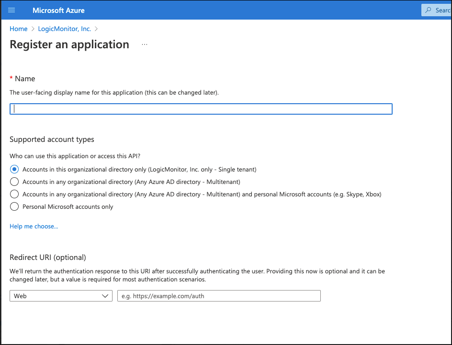This screenshot has height=345, width=452.
Task: Expand the Web platform dropdown
Action: click(61, 296)
